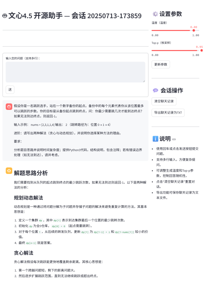Image resolution: width=206 pixels, height=283 pixels.
Task: Click the yellow assistant avatar icon
Action: 9,171
